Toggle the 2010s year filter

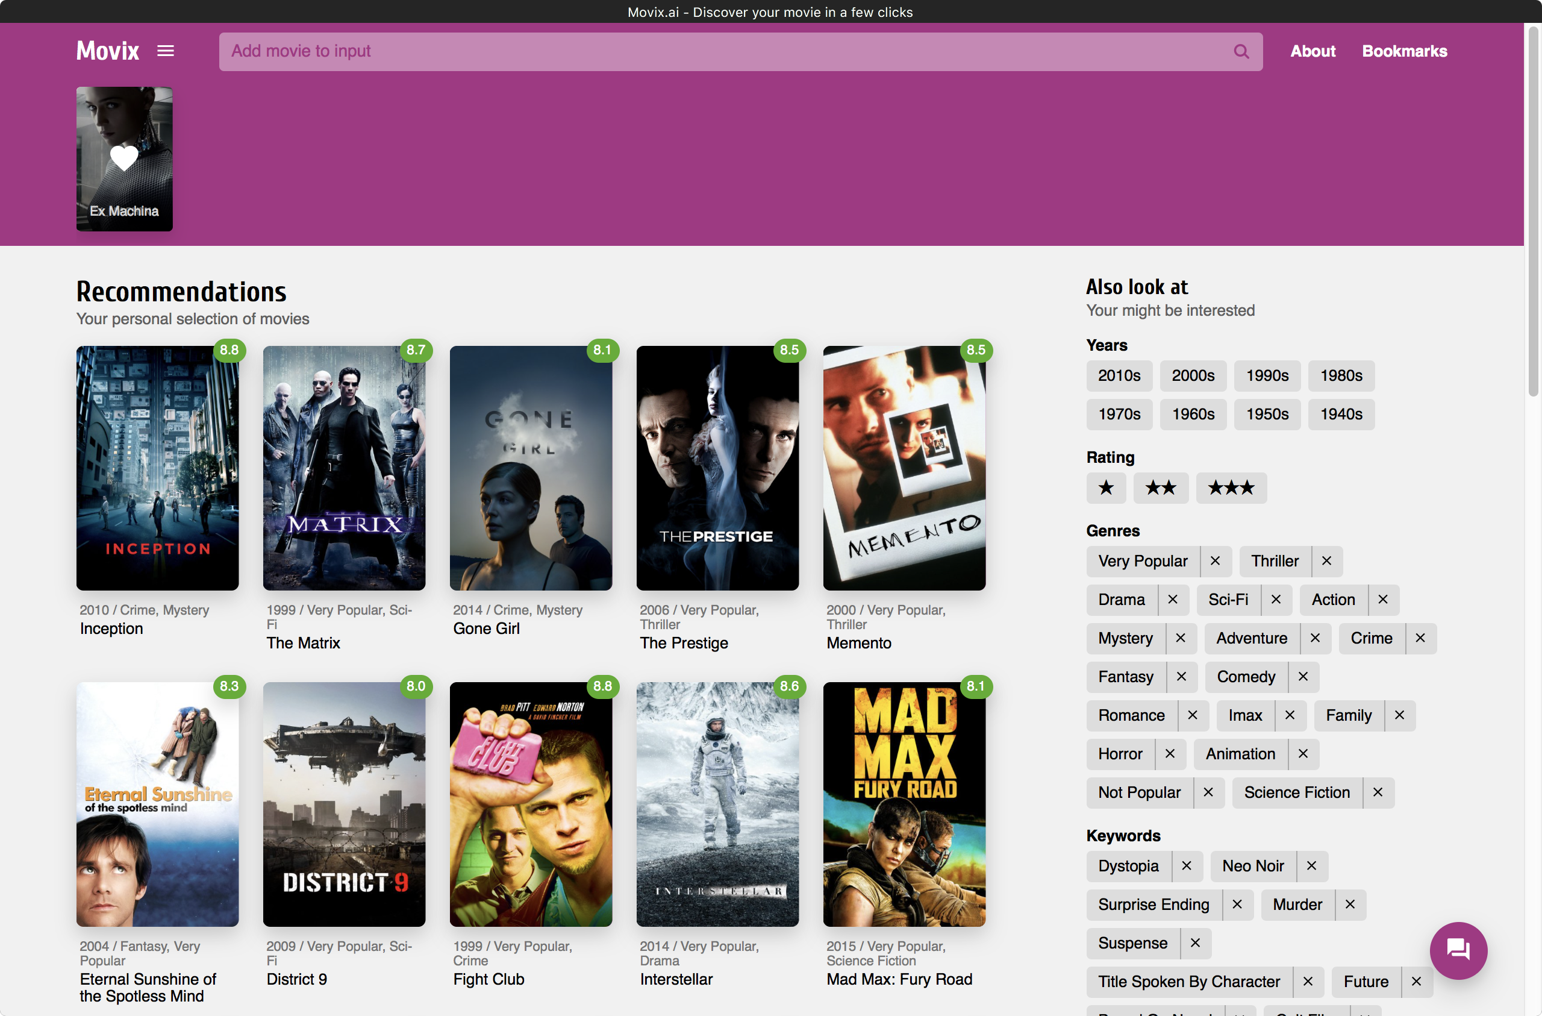(x=1119, y=375)
